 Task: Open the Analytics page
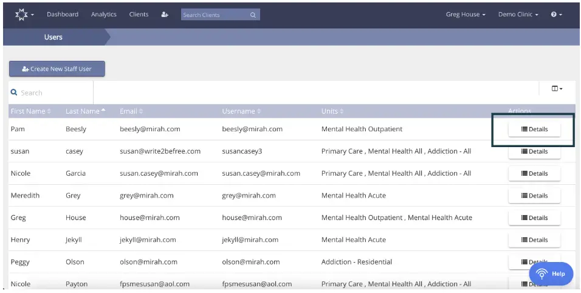[104, 15]
